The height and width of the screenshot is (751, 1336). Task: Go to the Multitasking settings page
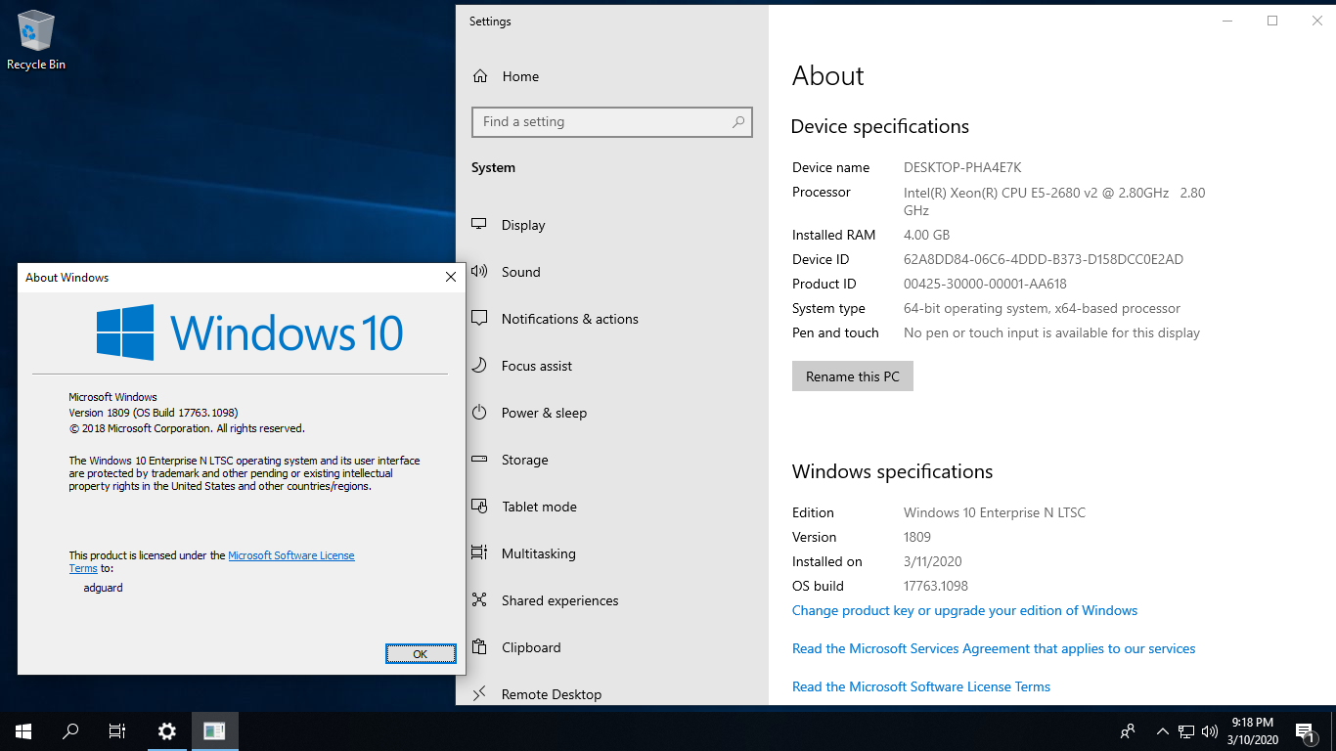click(538, 553)
